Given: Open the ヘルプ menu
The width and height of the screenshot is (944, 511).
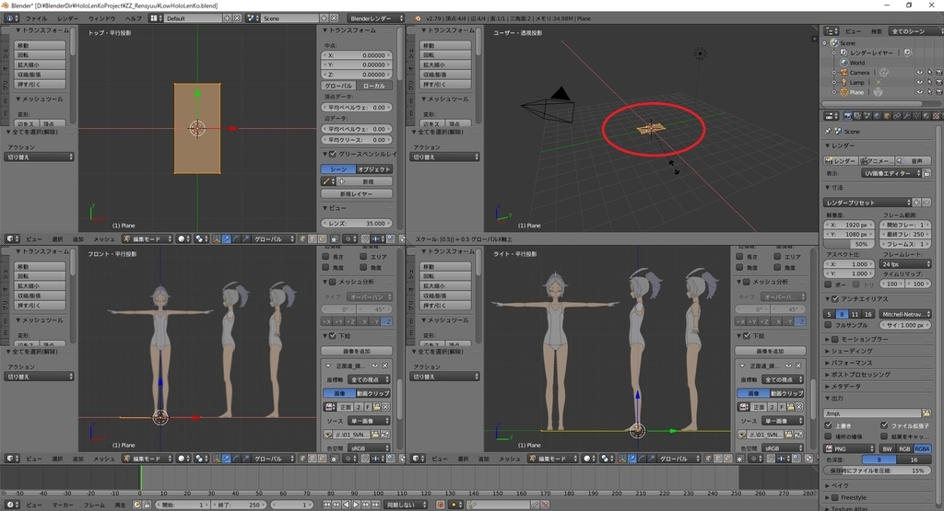Looking at the screenshot, I should (x=133, y=18).
